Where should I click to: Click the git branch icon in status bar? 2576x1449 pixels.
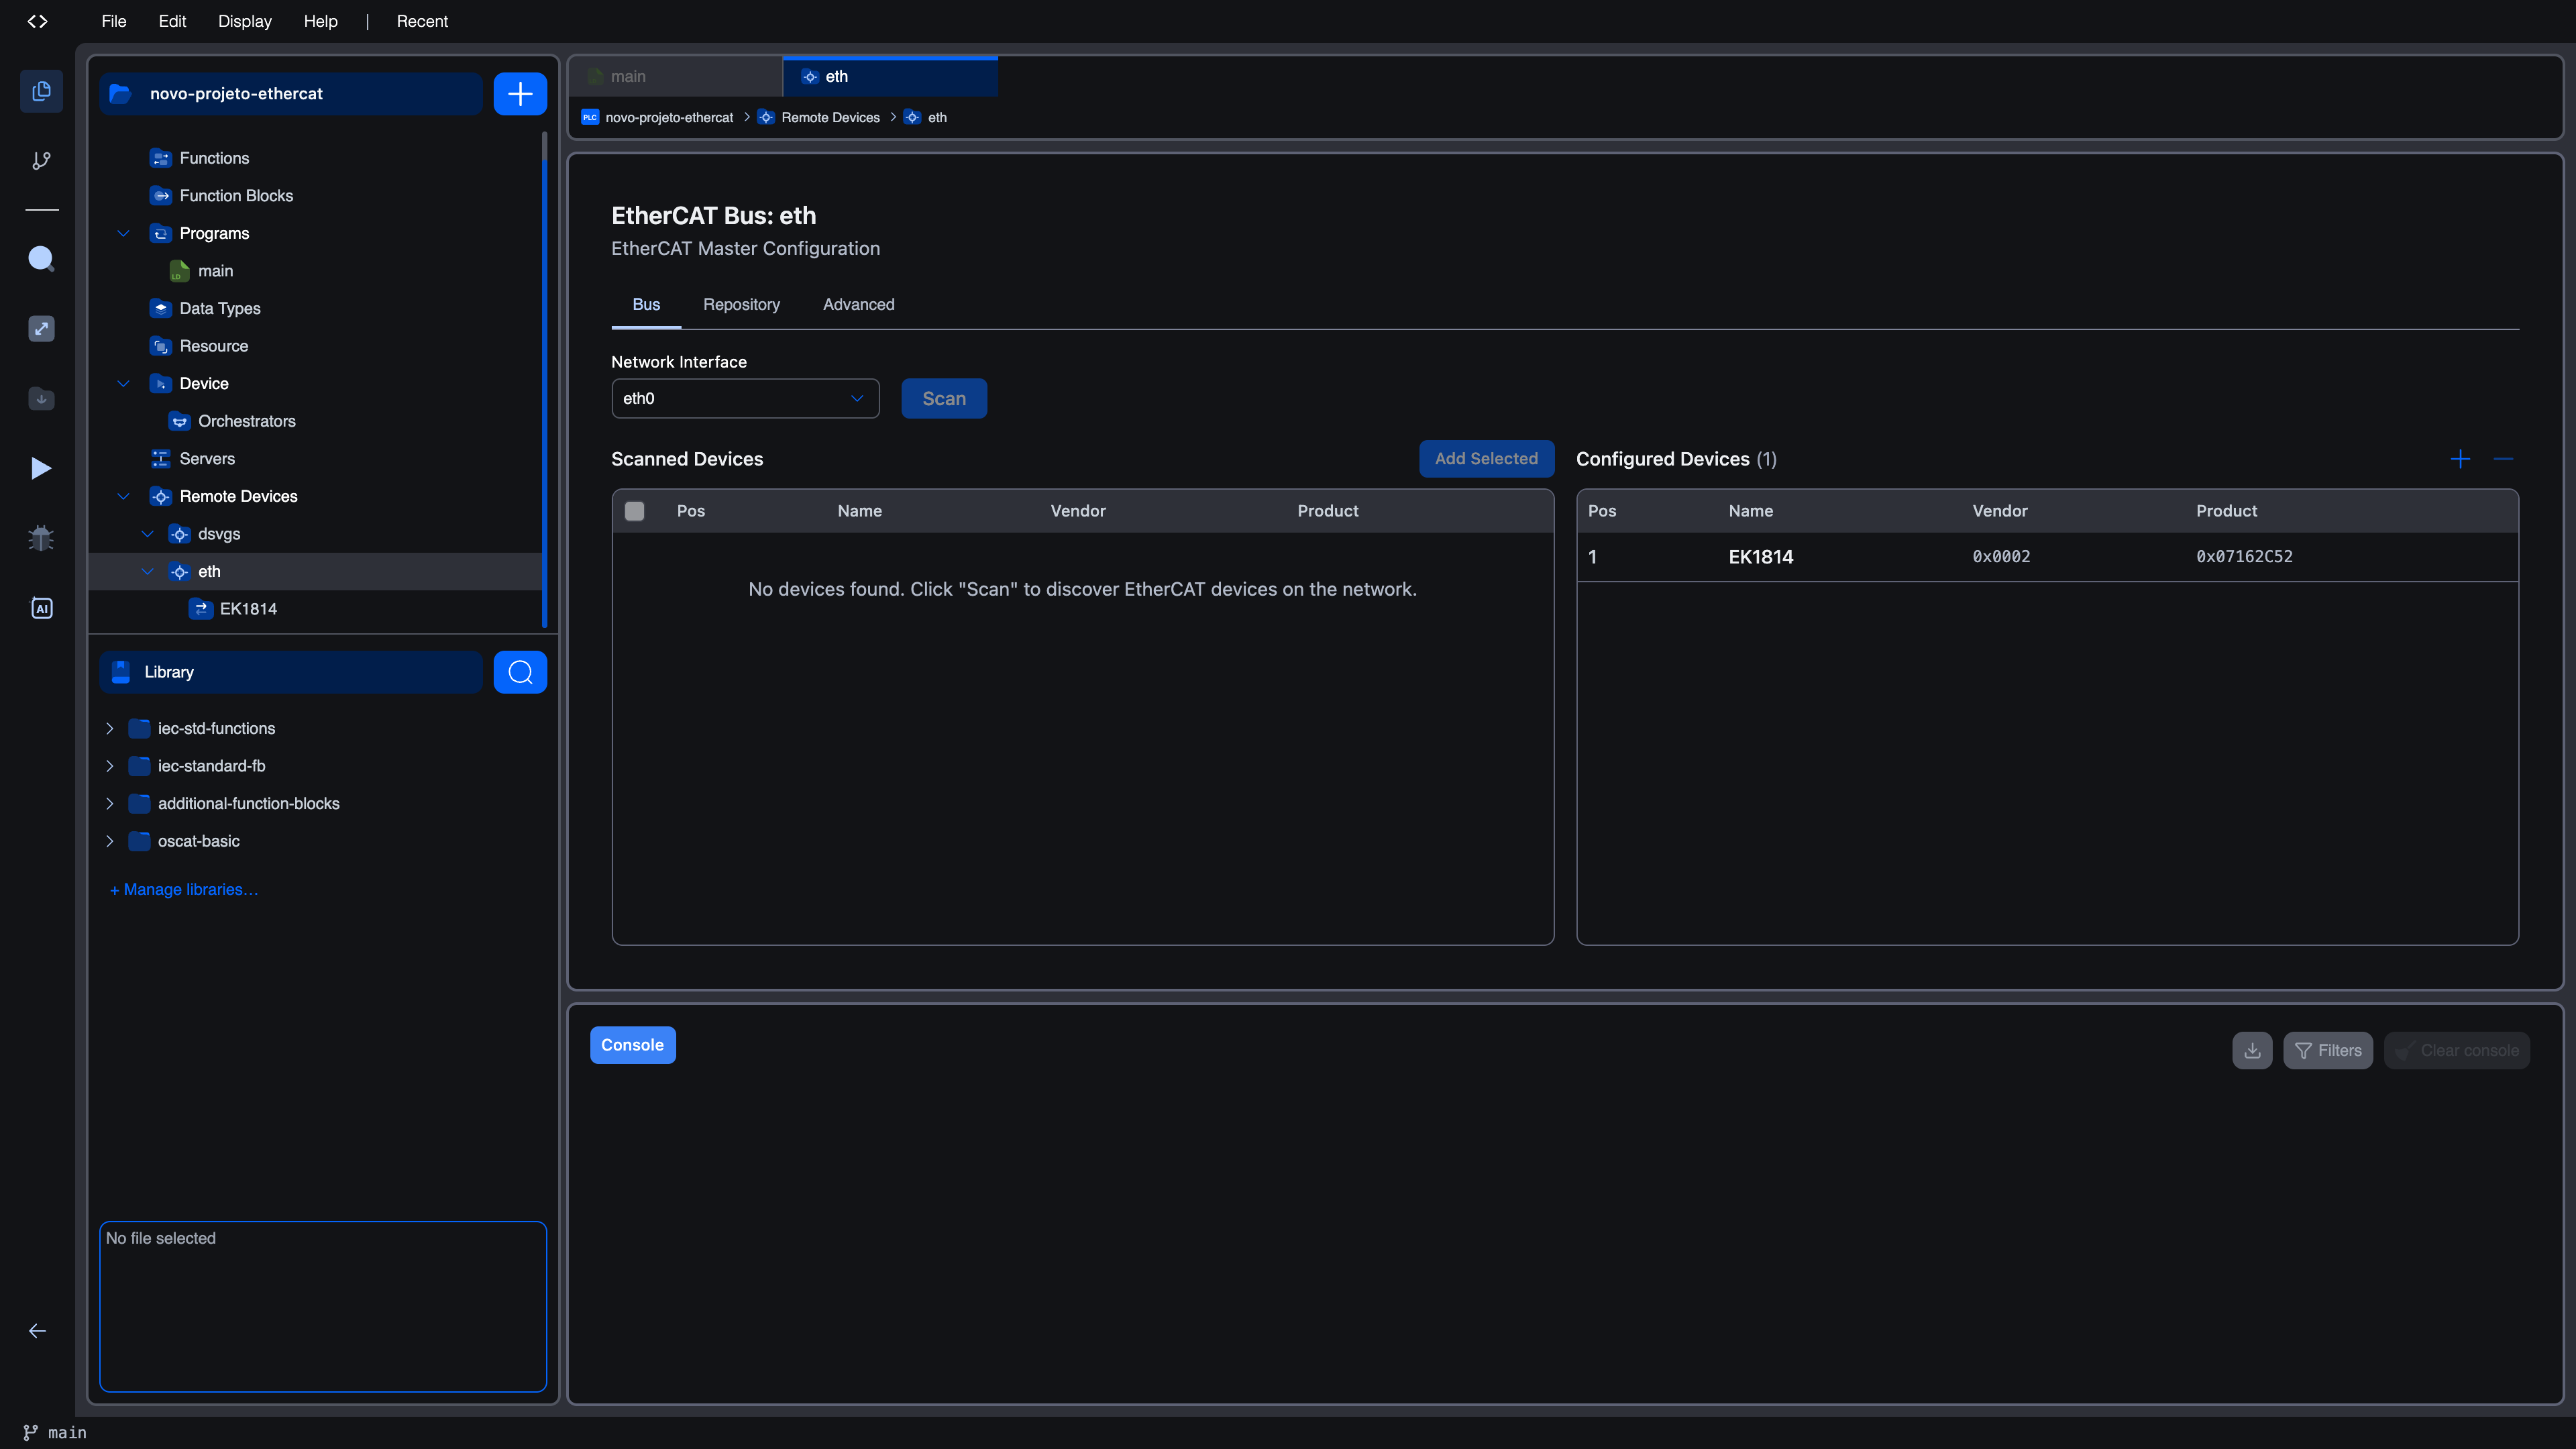[x=31, y=1433]
